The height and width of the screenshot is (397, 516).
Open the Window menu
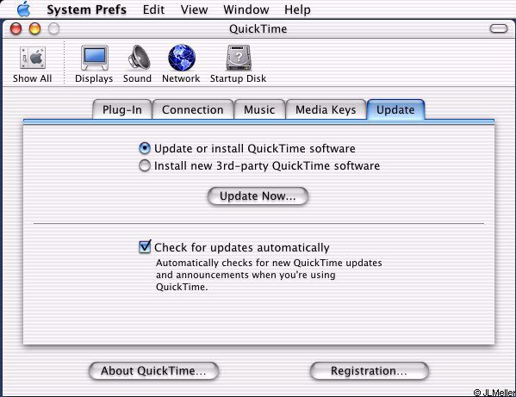(x=246, y=9)
